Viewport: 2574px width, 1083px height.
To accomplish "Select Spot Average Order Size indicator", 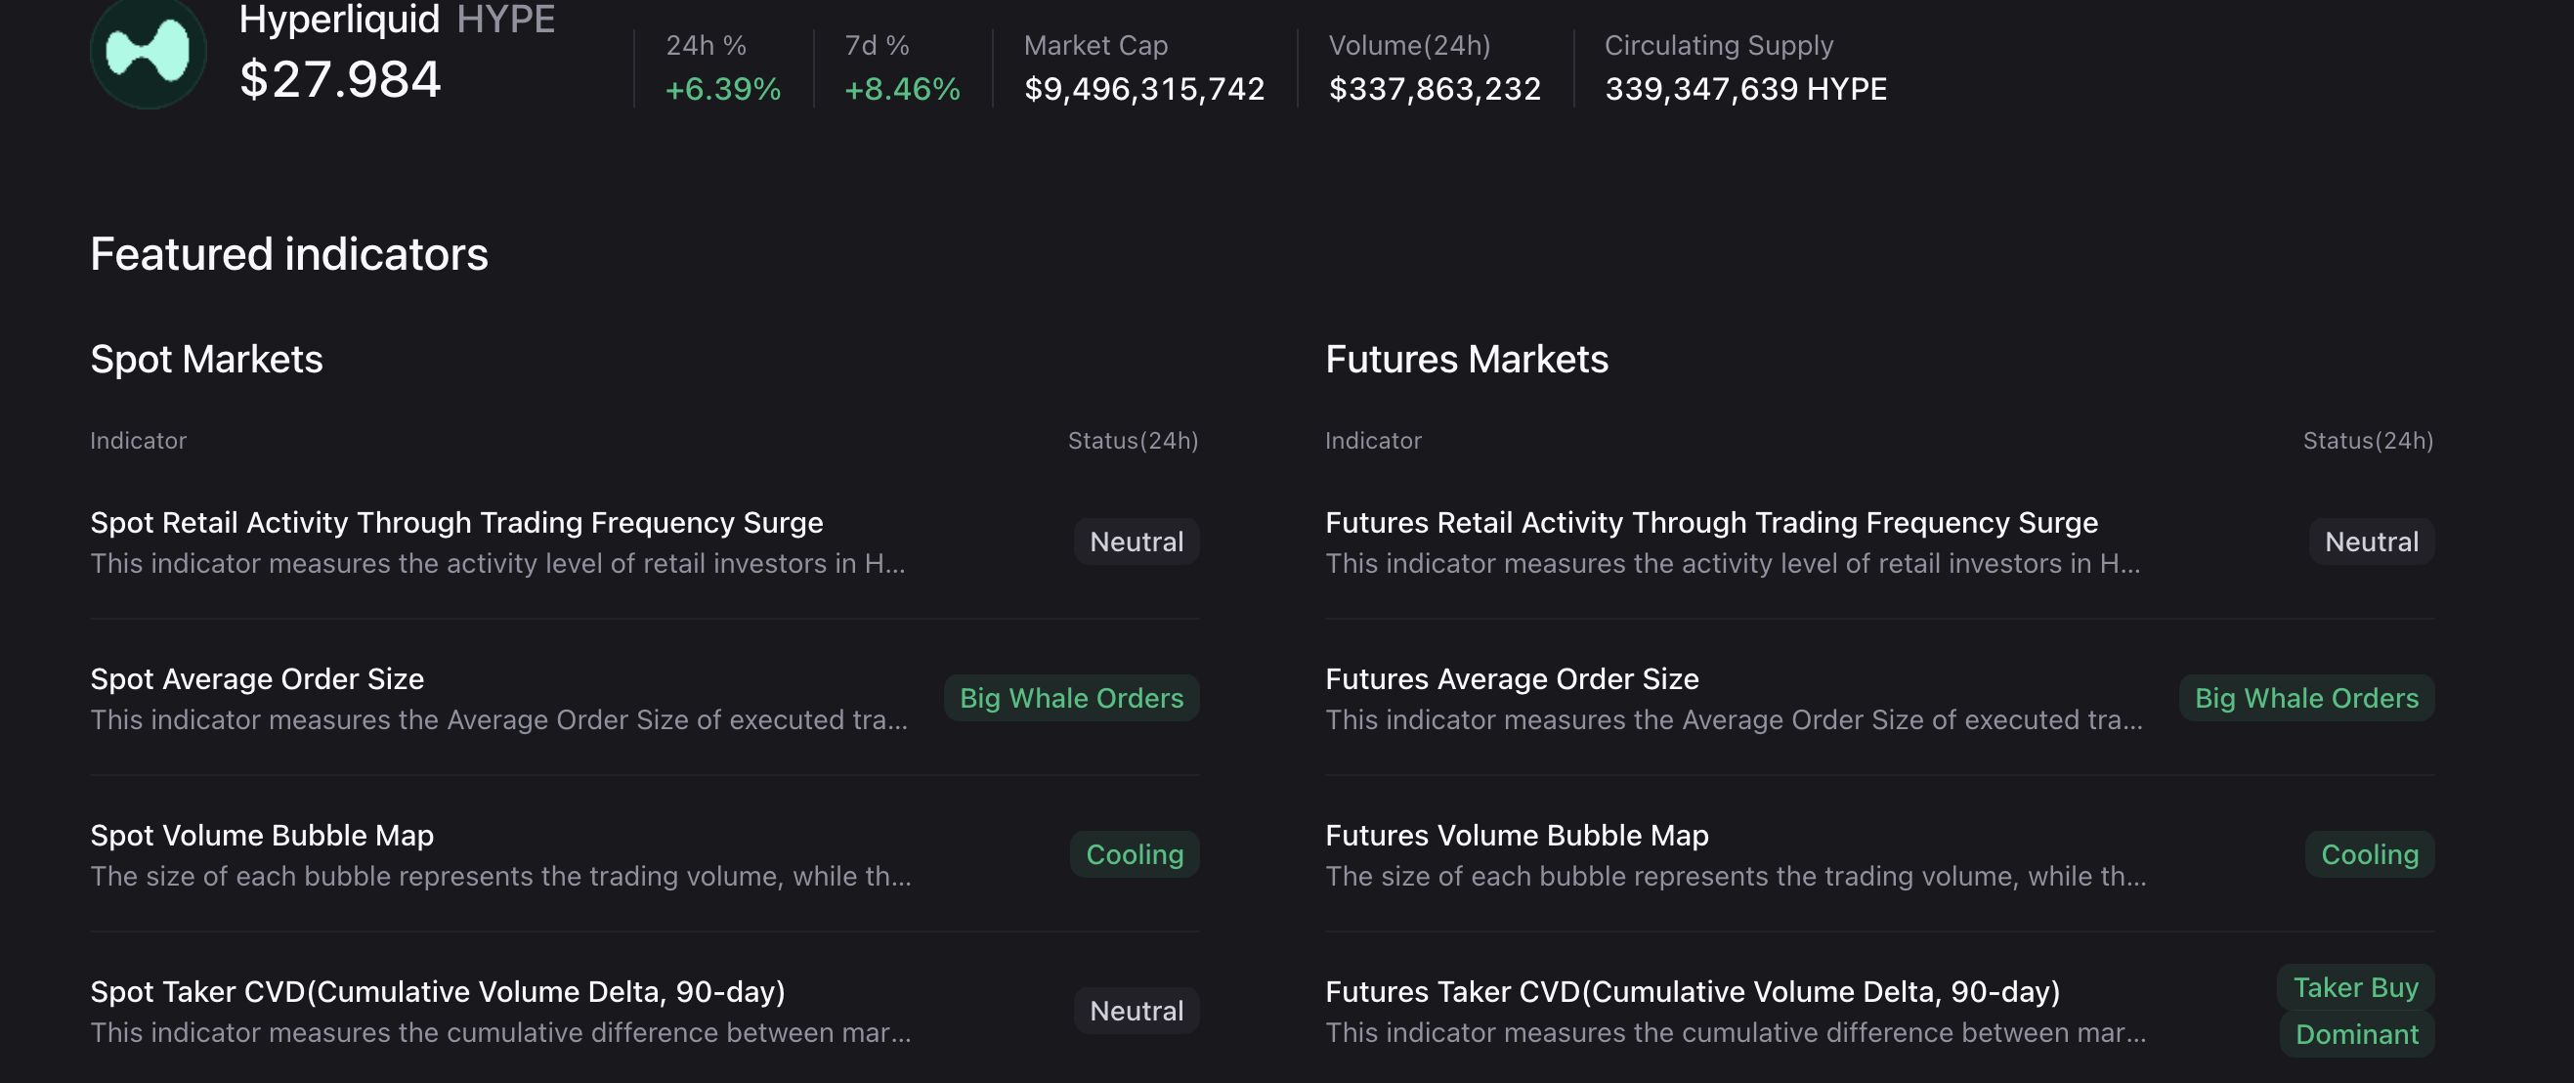I will [x=257, y=679].
